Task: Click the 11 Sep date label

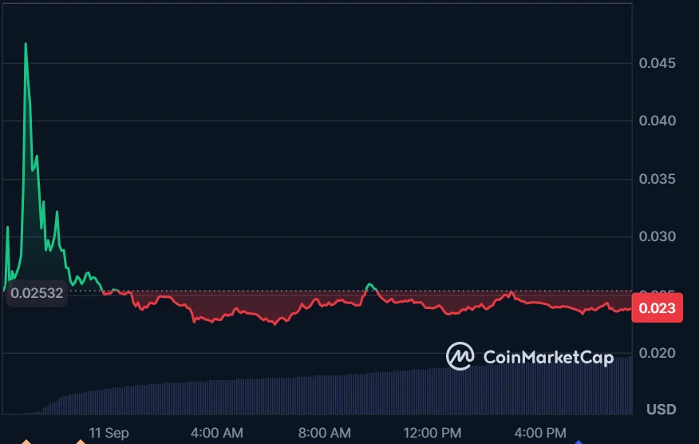Action: click(109, 433)
